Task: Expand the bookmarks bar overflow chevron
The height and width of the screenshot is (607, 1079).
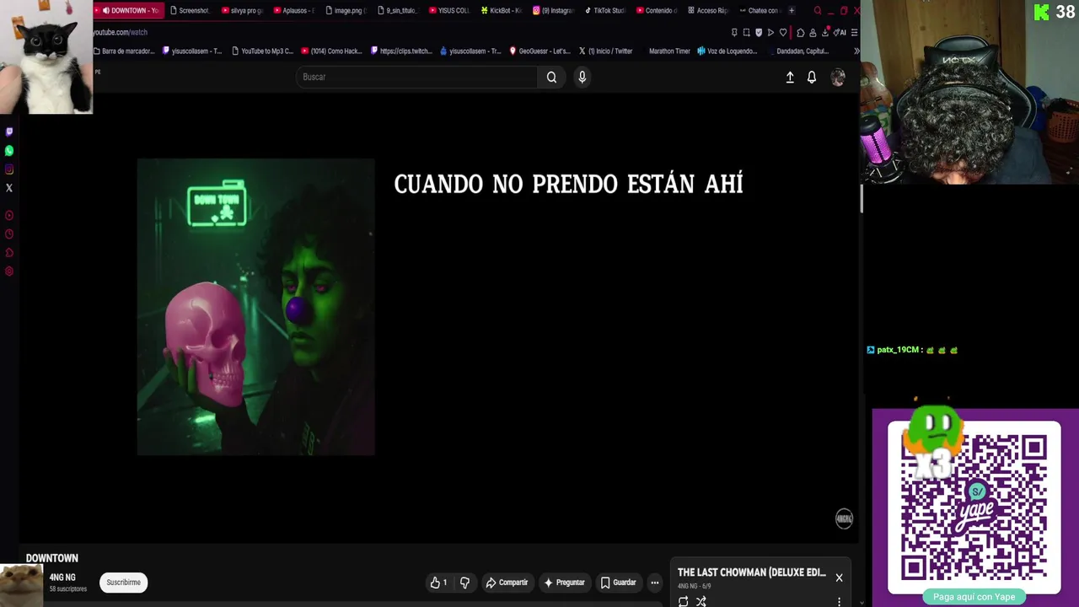Action: click(x=856, y=51)
